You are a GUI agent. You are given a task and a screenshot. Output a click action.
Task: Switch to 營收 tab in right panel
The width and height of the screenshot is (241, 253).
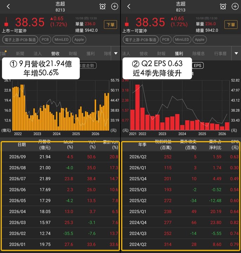[x=144, y=53]
